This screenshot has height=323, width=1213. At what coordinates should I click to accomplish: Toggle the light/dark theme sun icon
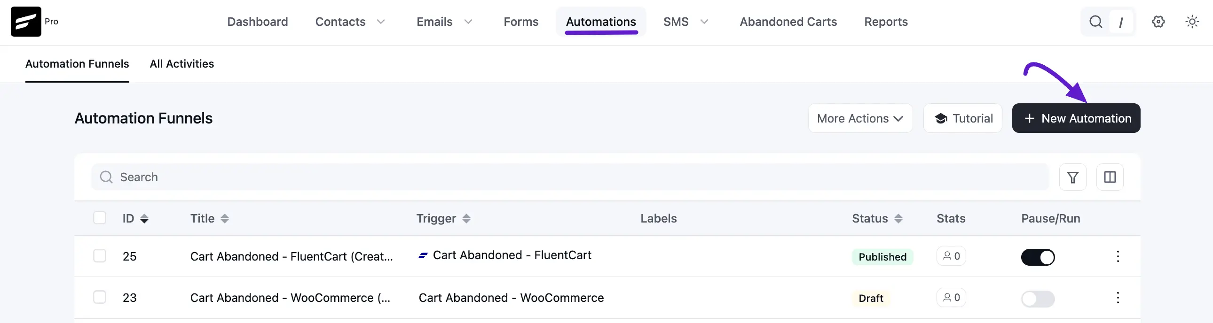tap(1192, 22)
